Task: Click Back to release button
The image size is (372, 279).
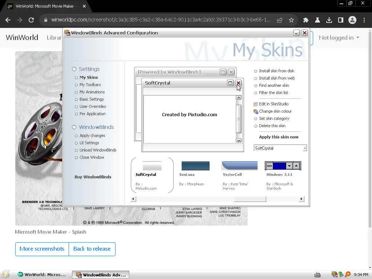Action: (x=92, y=249)
